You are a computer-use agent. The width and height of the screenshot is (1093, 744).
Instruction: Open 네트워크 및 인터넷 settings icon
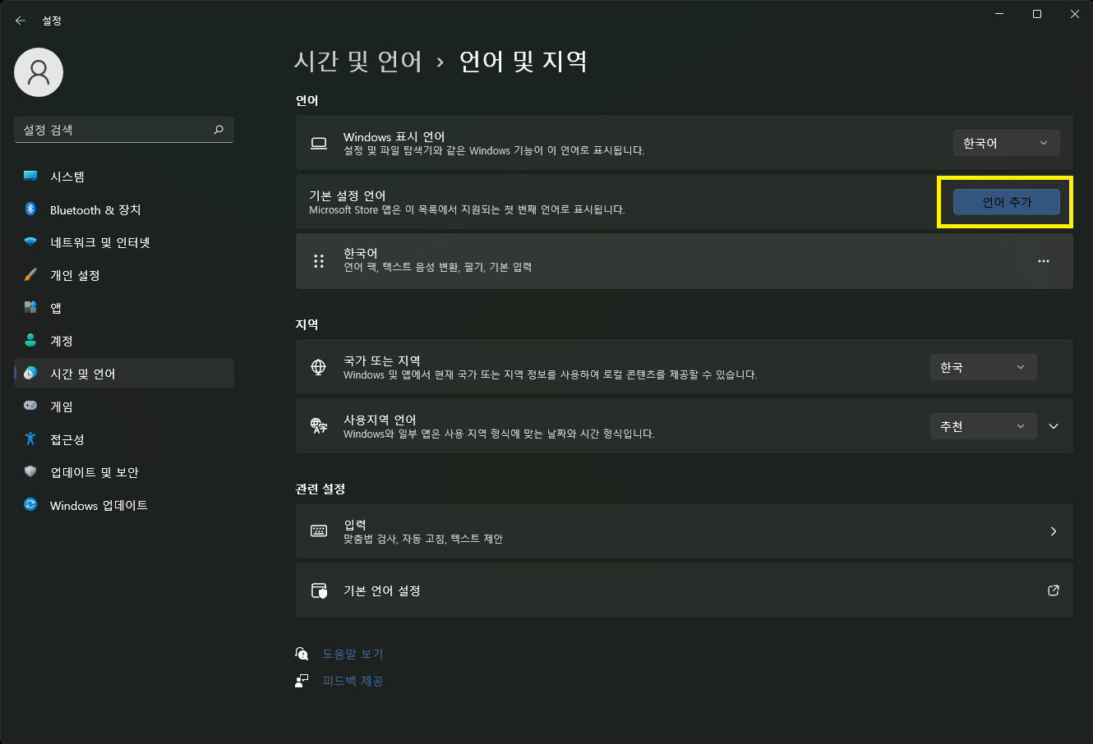click(29, 242)
